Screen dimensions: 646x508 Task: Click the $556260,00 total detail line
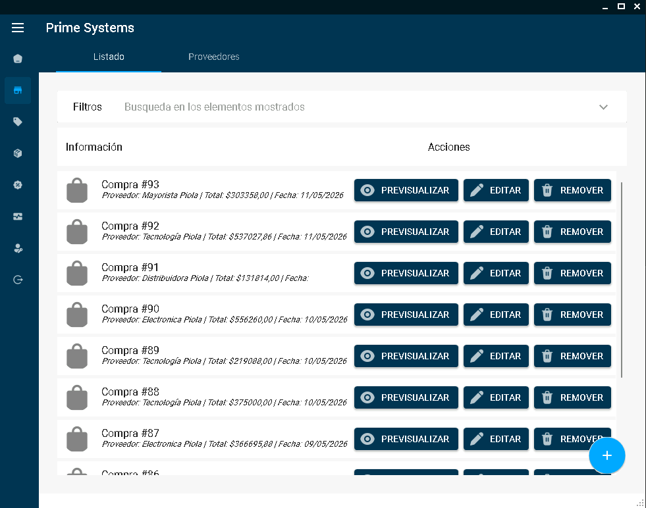pos(225,319)
